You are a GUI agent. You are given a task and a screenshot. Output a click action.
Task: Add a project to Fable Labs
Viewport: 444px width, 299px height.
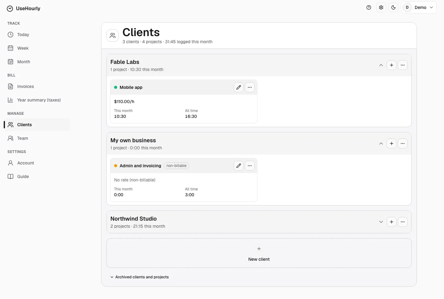(392, 65)
